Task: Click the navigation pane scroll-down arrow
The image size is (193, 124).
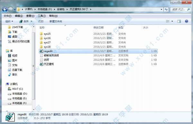Action: [33, 110]
